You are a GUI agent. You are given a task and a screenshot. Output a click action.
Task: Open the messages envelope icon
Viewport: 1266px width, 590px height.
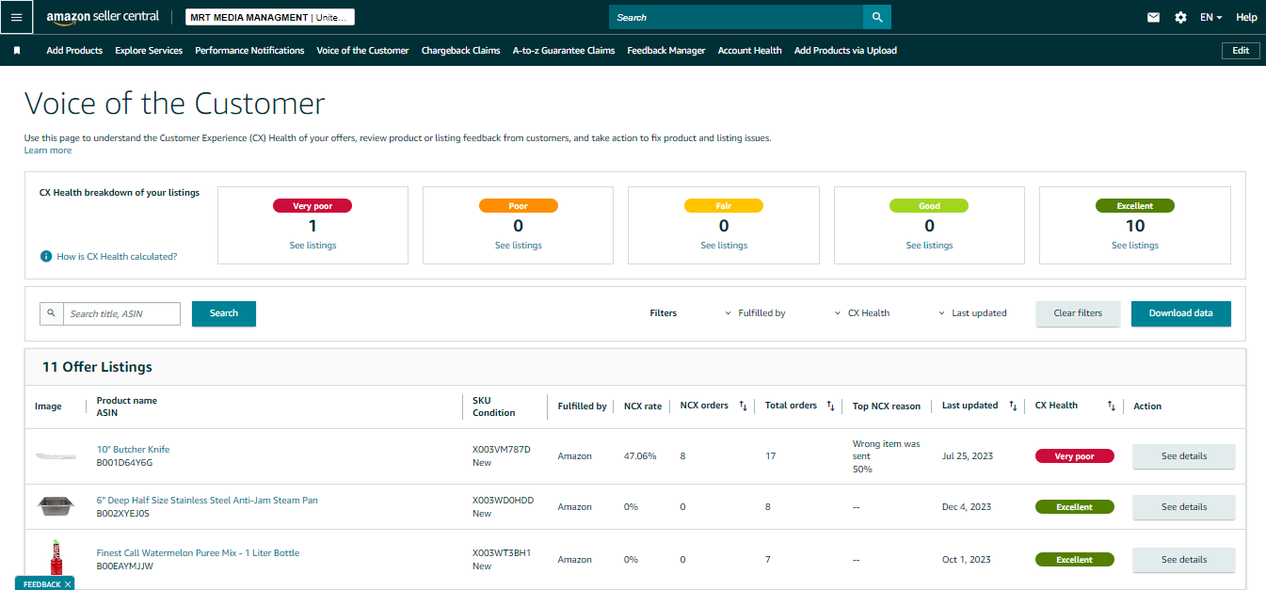tap(1153, 17)
